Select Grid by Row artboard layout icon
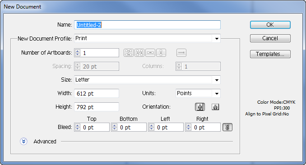The width and height of the screenshot is (306, 165). pyautogui.click(x=129, y=53)
